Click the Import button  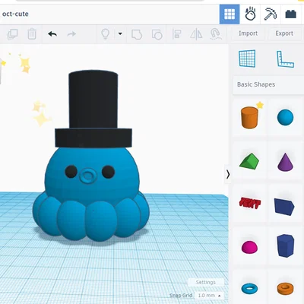(248, 33)
